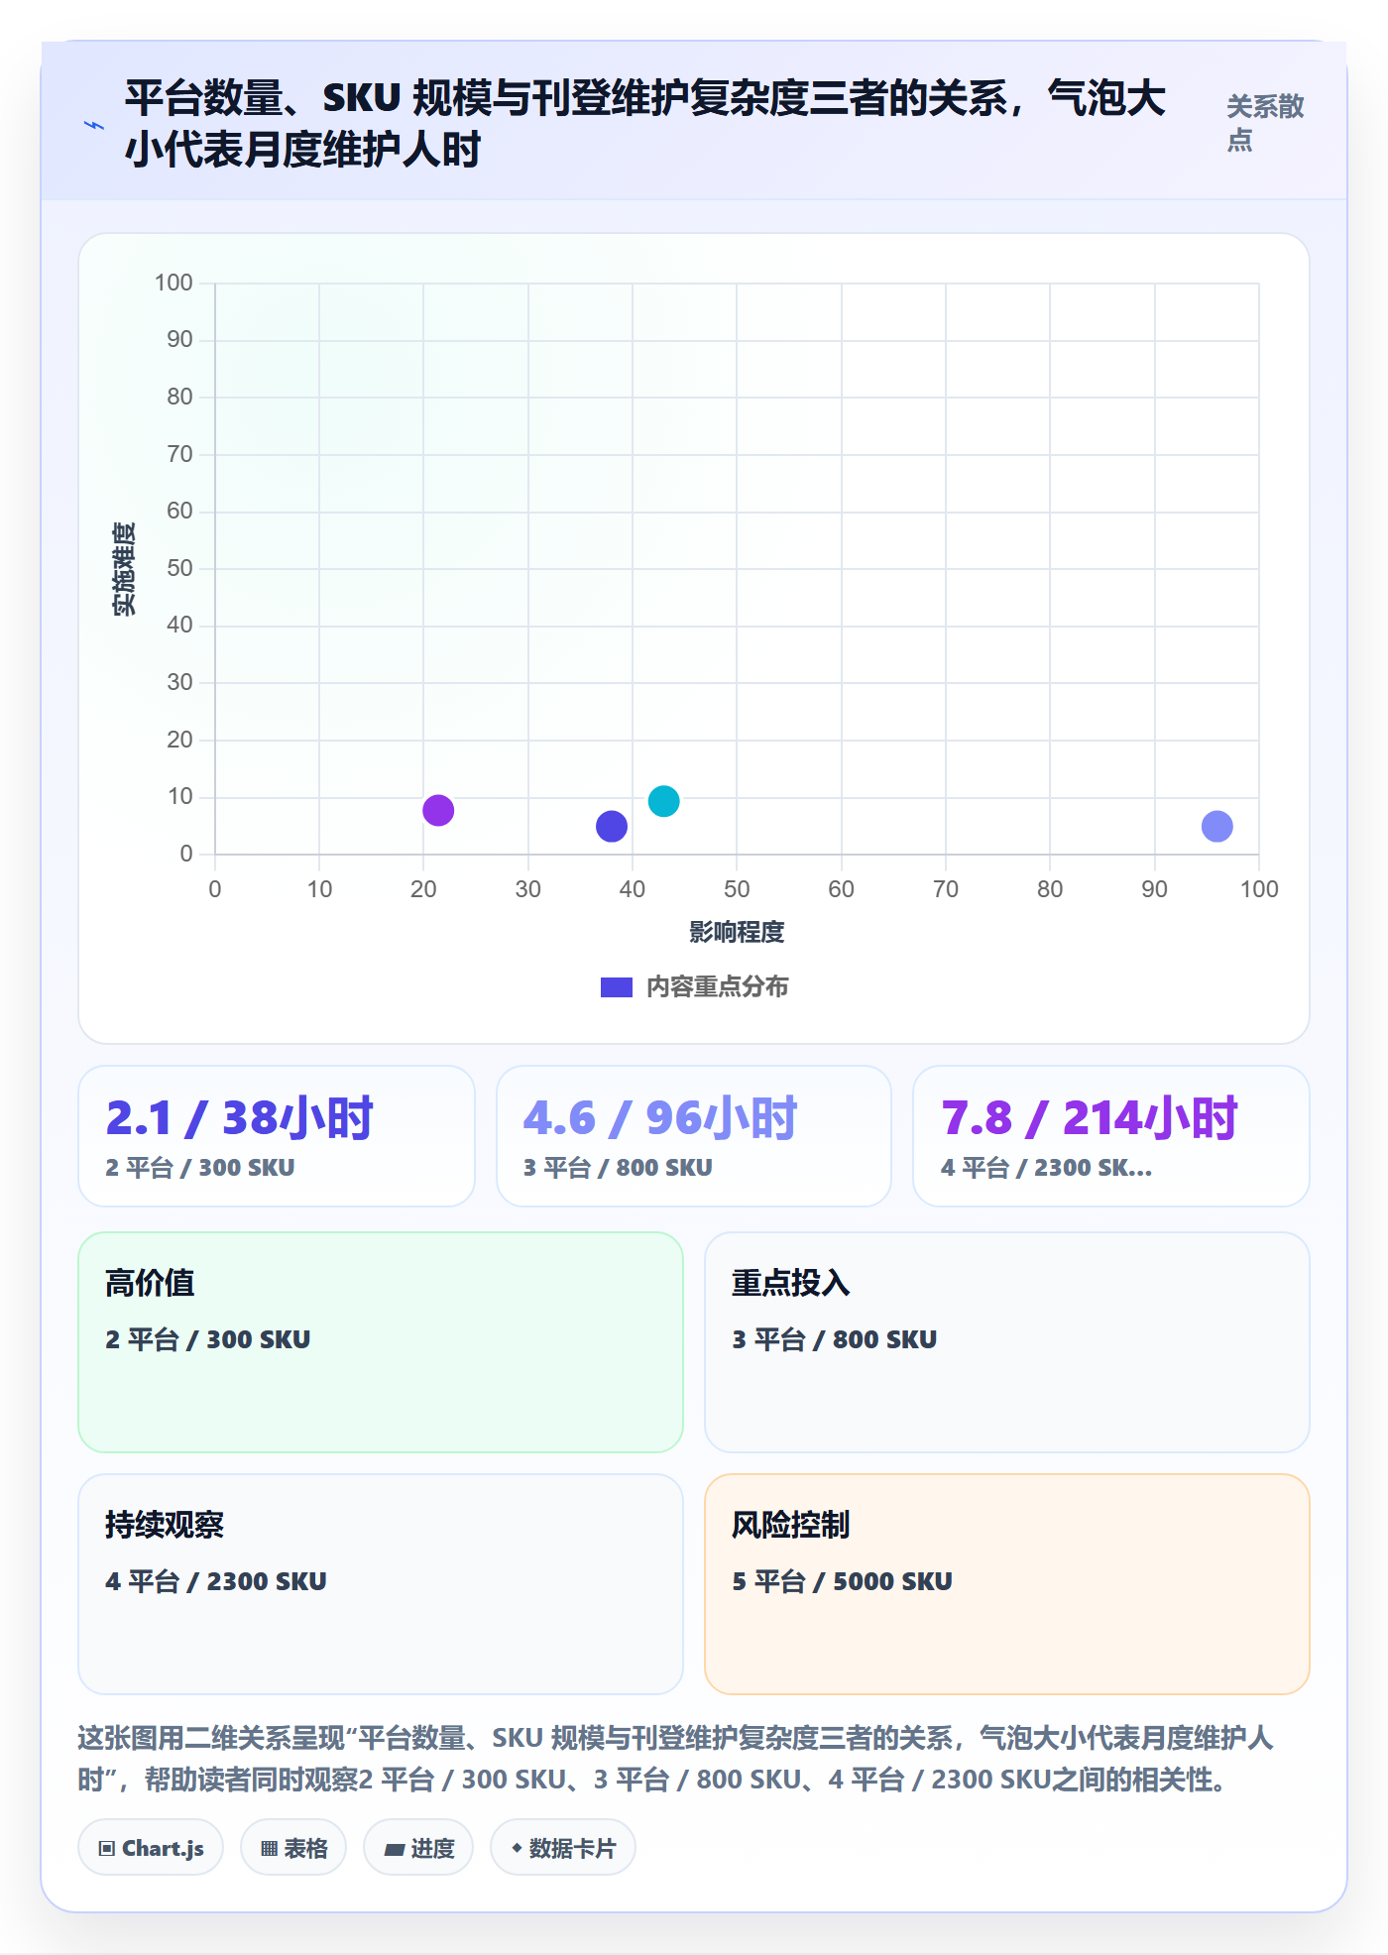
Task: Open the 2.1 / 38小时 stat card
Action: tap(277, 1136)
